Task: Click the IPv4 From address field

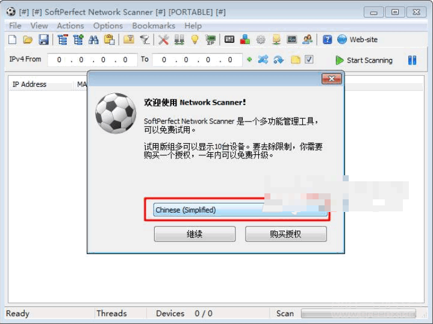Action: (92, 60)
